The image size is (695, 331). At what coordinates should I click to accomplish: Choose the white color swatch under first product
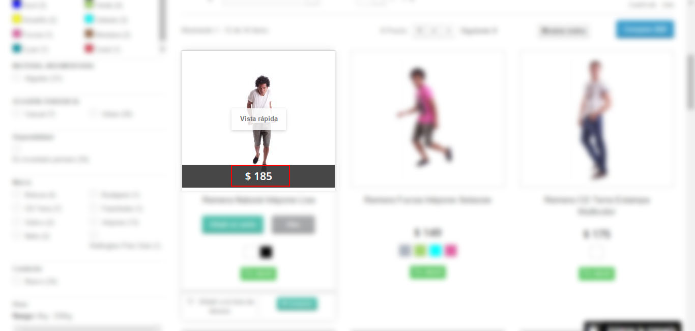pyautogui.click(x=250, y=252)
